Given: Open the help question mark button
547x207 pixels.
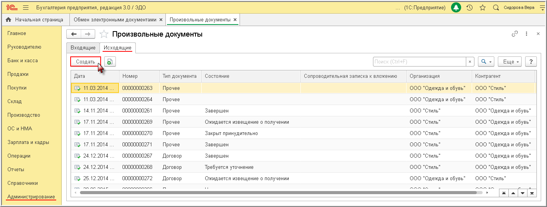Looking at the screenshot, I should tap(531, 61).
